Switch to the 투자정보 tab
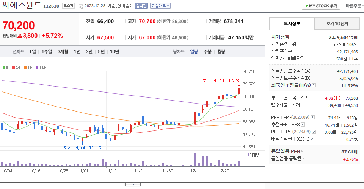The width and height of the screenshot is (364, 189). (x=292, y=23)
